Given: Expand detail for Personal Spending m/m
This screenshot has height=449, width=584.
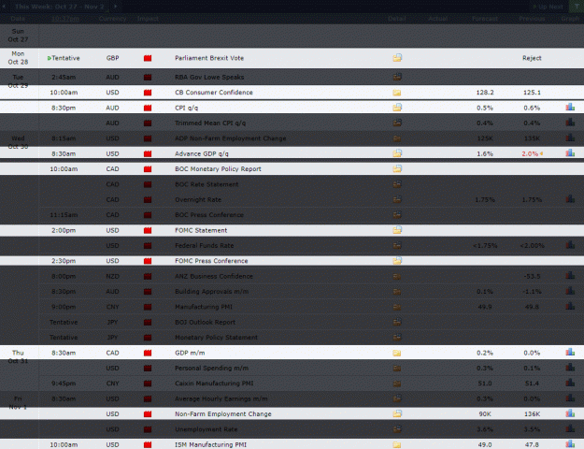Looking at the screenshot, I should 397,368.
